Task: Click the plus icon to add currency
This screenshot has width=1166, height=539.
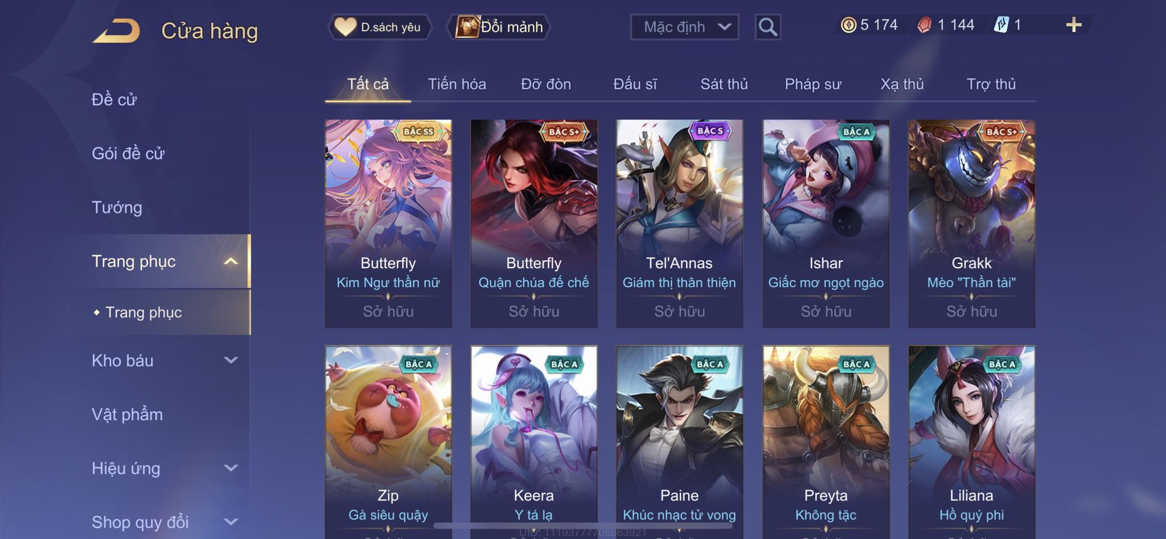Action: click(x=1073, y=25)
